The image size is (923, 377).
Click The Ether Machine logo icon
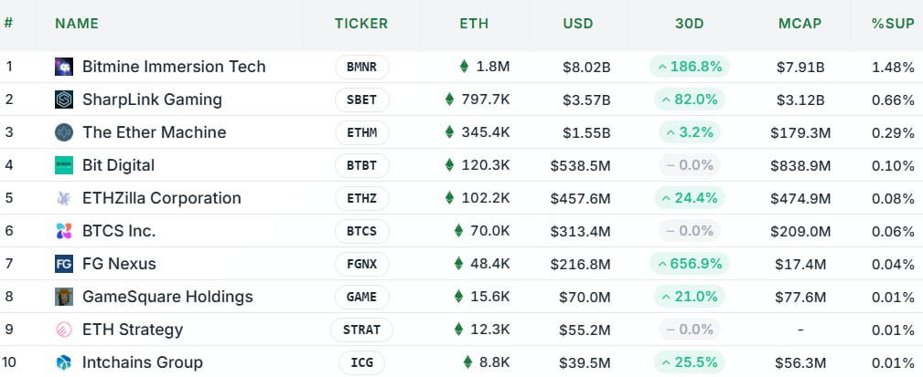click(64, 132)
